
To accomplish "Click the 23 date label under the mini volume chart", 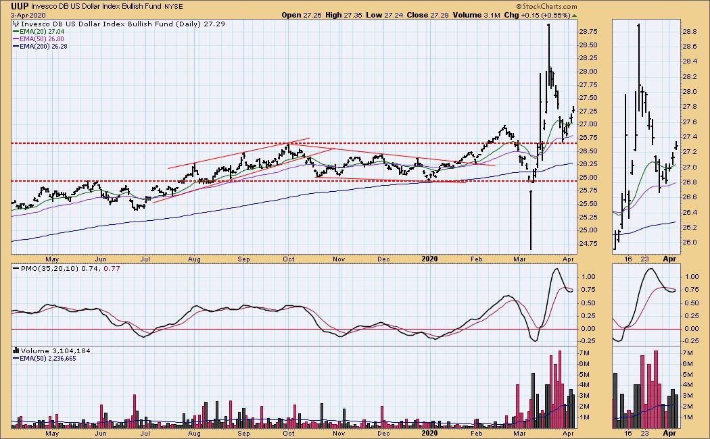I will [645, 433].
